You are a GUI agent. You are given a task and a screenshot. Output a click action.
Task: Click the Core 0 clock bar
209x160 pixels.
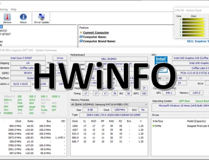(194, 19)
